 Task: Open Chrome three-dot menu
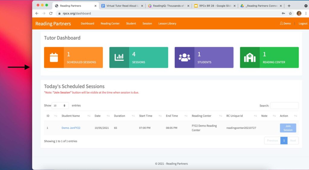[306, 13]
